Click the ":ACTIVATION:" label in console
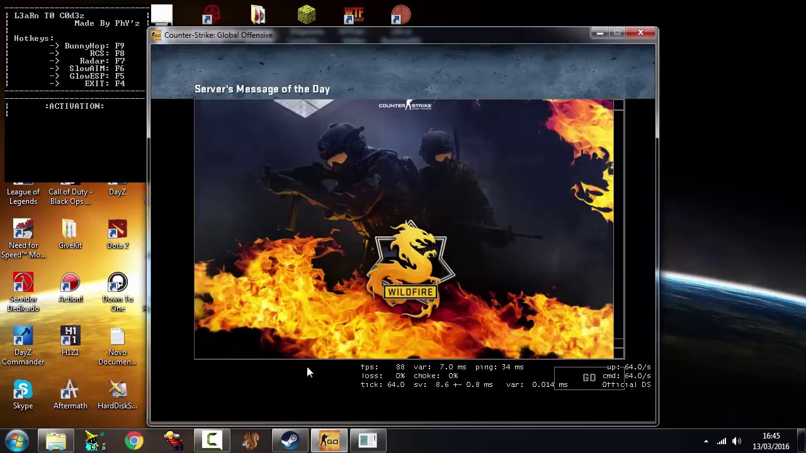Viewport: 806px width, 453px height. point(74,106)
